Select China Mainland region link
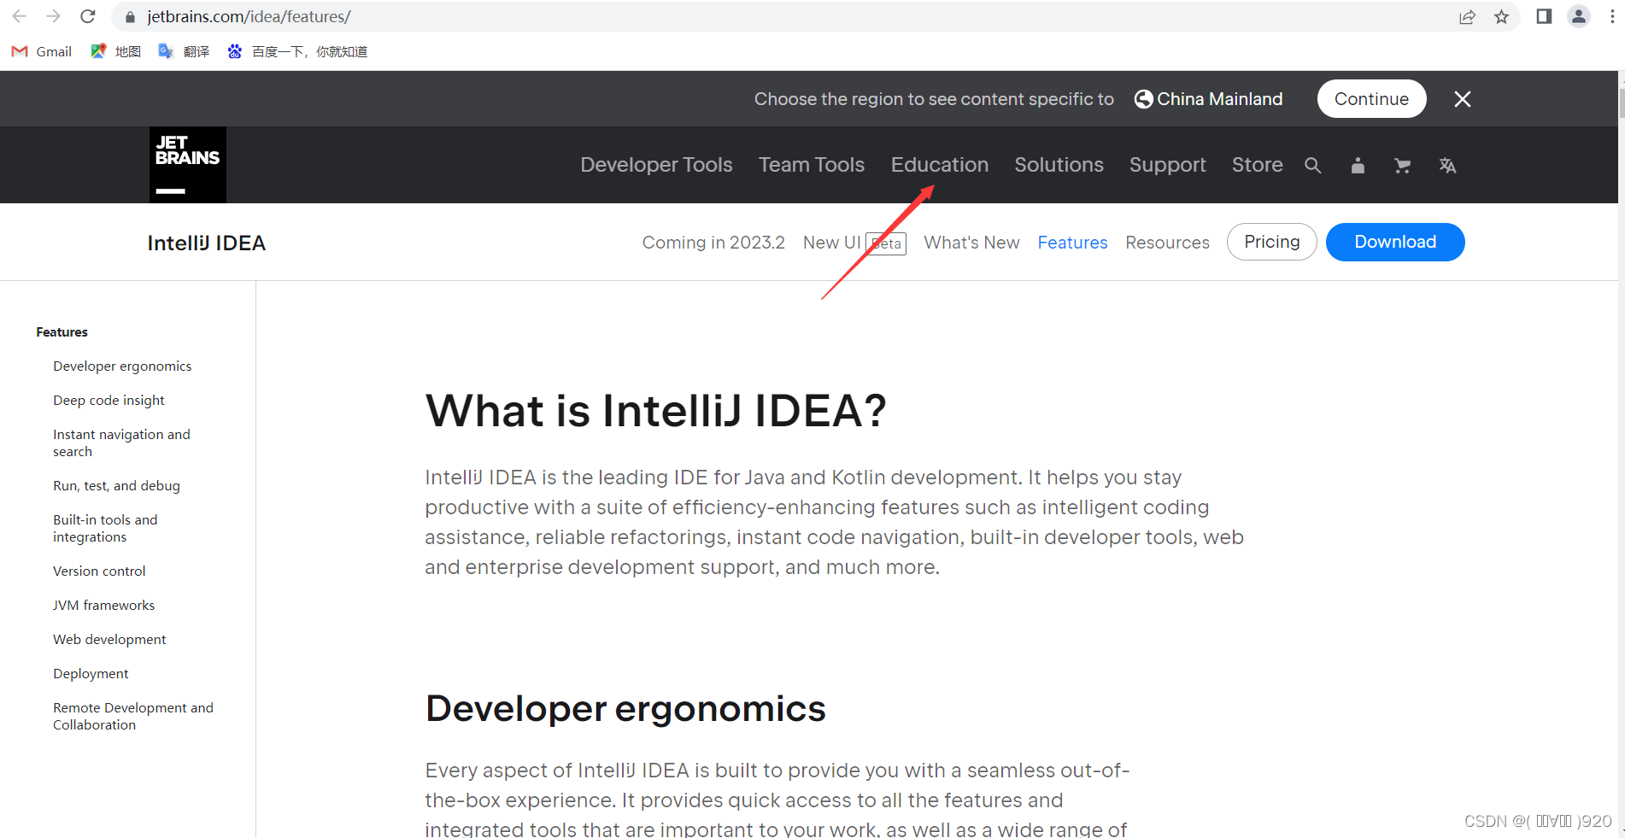This screenshot has height=838, width=1625. 1208,99
